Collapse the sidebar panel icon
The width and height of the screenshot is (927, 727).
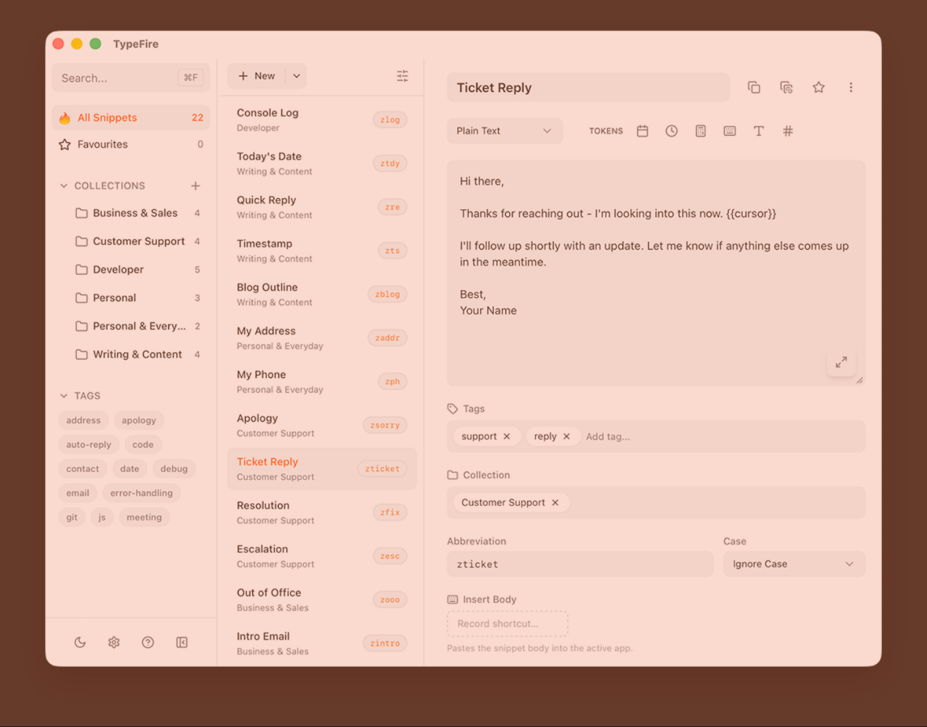click(x=182, y=642)
